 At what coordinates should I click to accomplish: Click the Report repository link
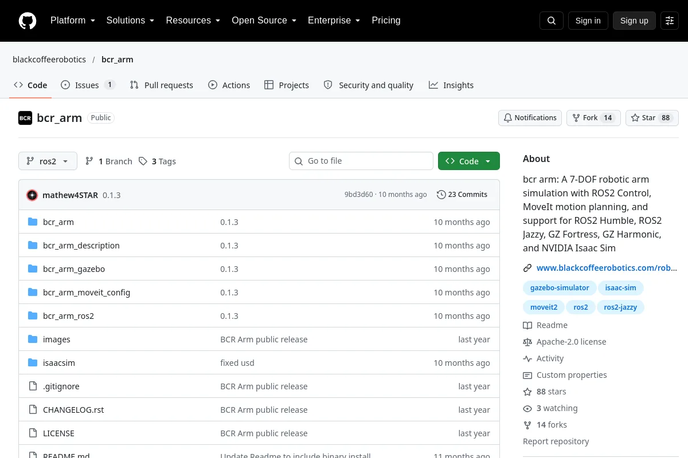point(556,441)
